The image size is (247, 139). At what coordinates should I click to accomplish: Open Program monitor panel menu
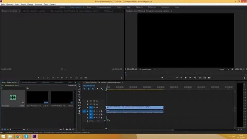pyautogui.click(x=171, y=11)
